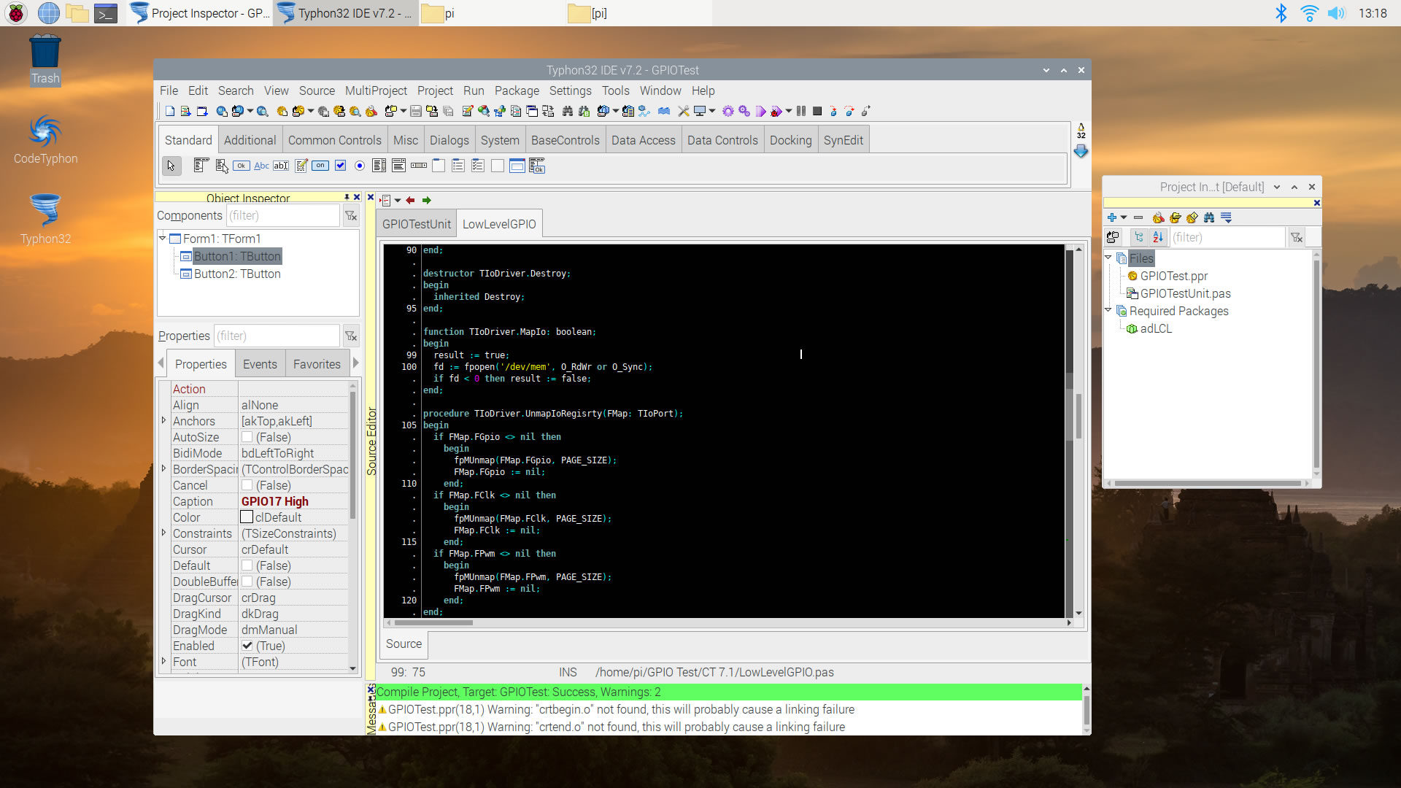Image resolution: width=1401 pixels, height=788 pixels.
Task: Click the red back arrow in editor
Action: [410, 200]
